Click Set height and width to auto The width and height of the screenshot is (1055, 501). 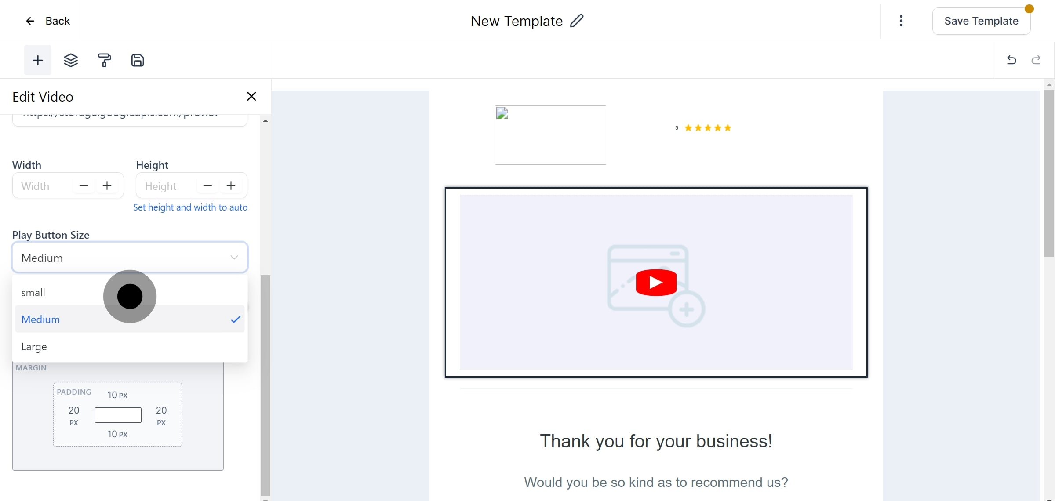(190, 207)
